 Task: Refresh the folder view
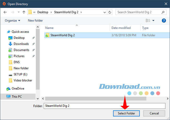pyautogui.click(x=110, y=12)
